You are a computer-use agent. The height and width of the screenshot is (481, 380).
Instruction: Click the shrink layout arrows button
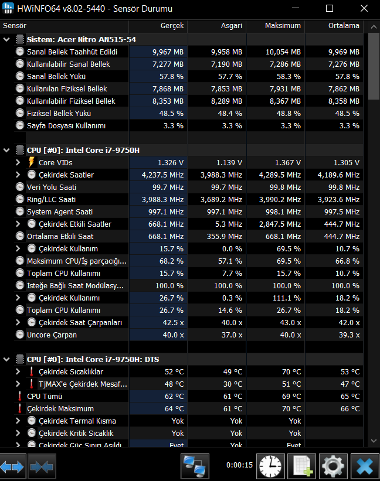point(42,466)
